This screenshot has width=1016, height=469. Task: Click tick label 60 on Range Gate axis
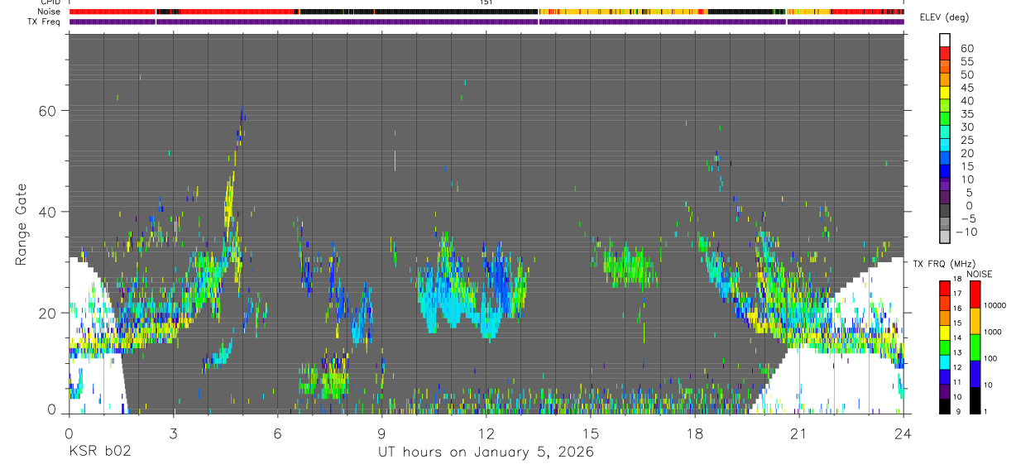pyautogui.click(x=49, y=110)
